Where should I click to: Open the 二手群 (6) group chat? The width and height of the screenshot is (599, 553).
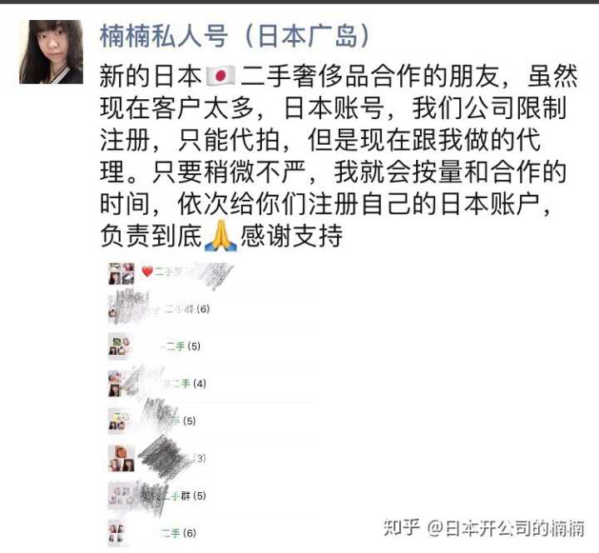tap(187, 309)
